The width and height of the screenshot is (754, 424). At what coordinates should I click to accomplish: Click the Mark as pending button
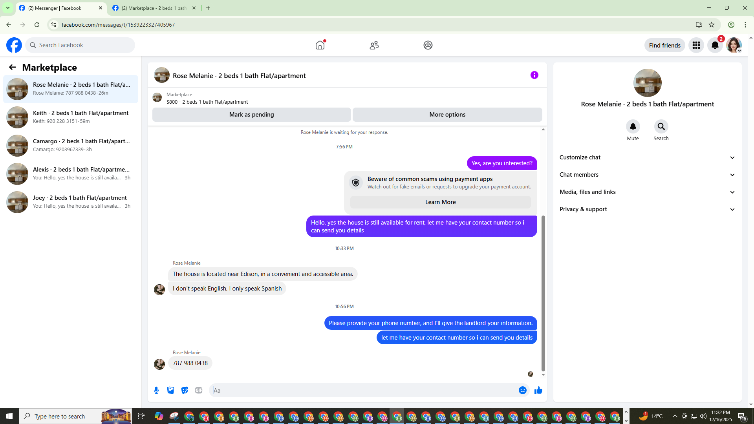252,115
